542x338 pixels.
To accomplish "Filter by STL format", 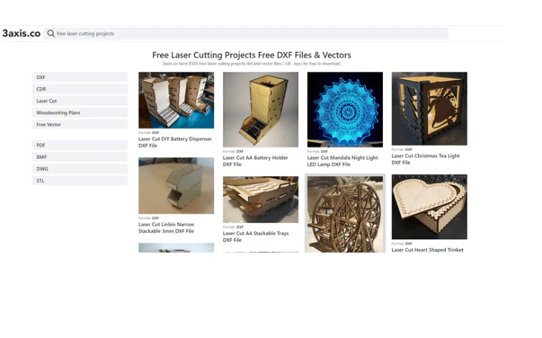I will (x=80, y=180).
